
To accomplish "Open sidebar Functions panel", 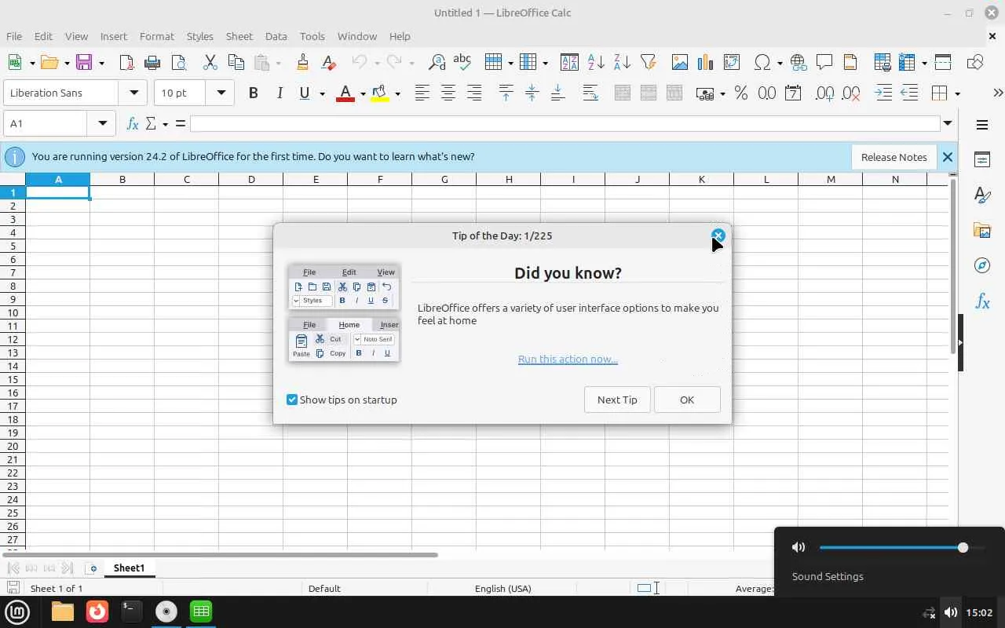I will click(x=982, y=302).
